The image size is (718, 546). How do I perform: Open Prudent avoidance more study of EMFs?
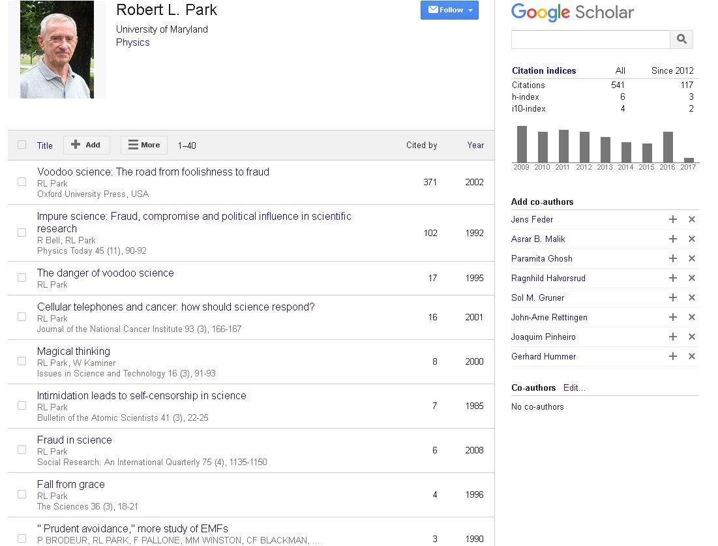pos(132,528)
